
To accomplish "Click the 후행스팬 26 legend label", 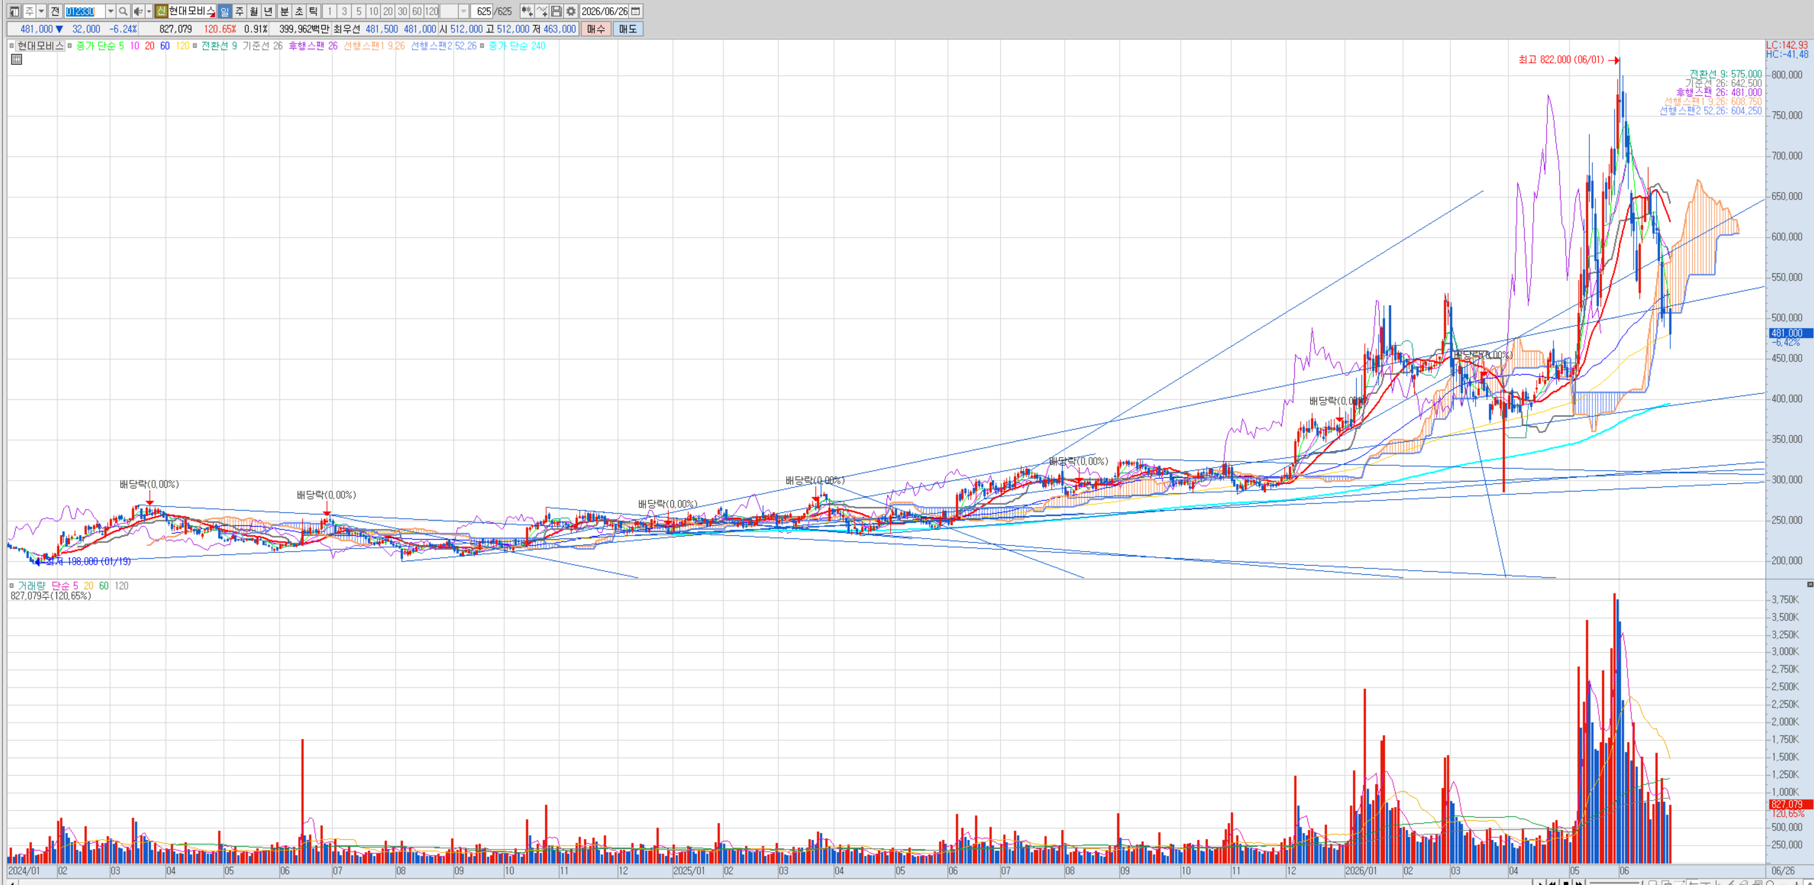I will point(314,46).
